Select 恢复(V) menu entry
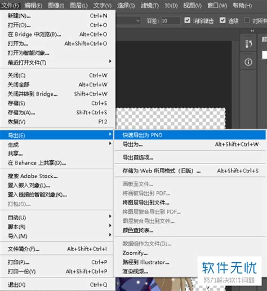The image size is (267, 291). [57, 122]
